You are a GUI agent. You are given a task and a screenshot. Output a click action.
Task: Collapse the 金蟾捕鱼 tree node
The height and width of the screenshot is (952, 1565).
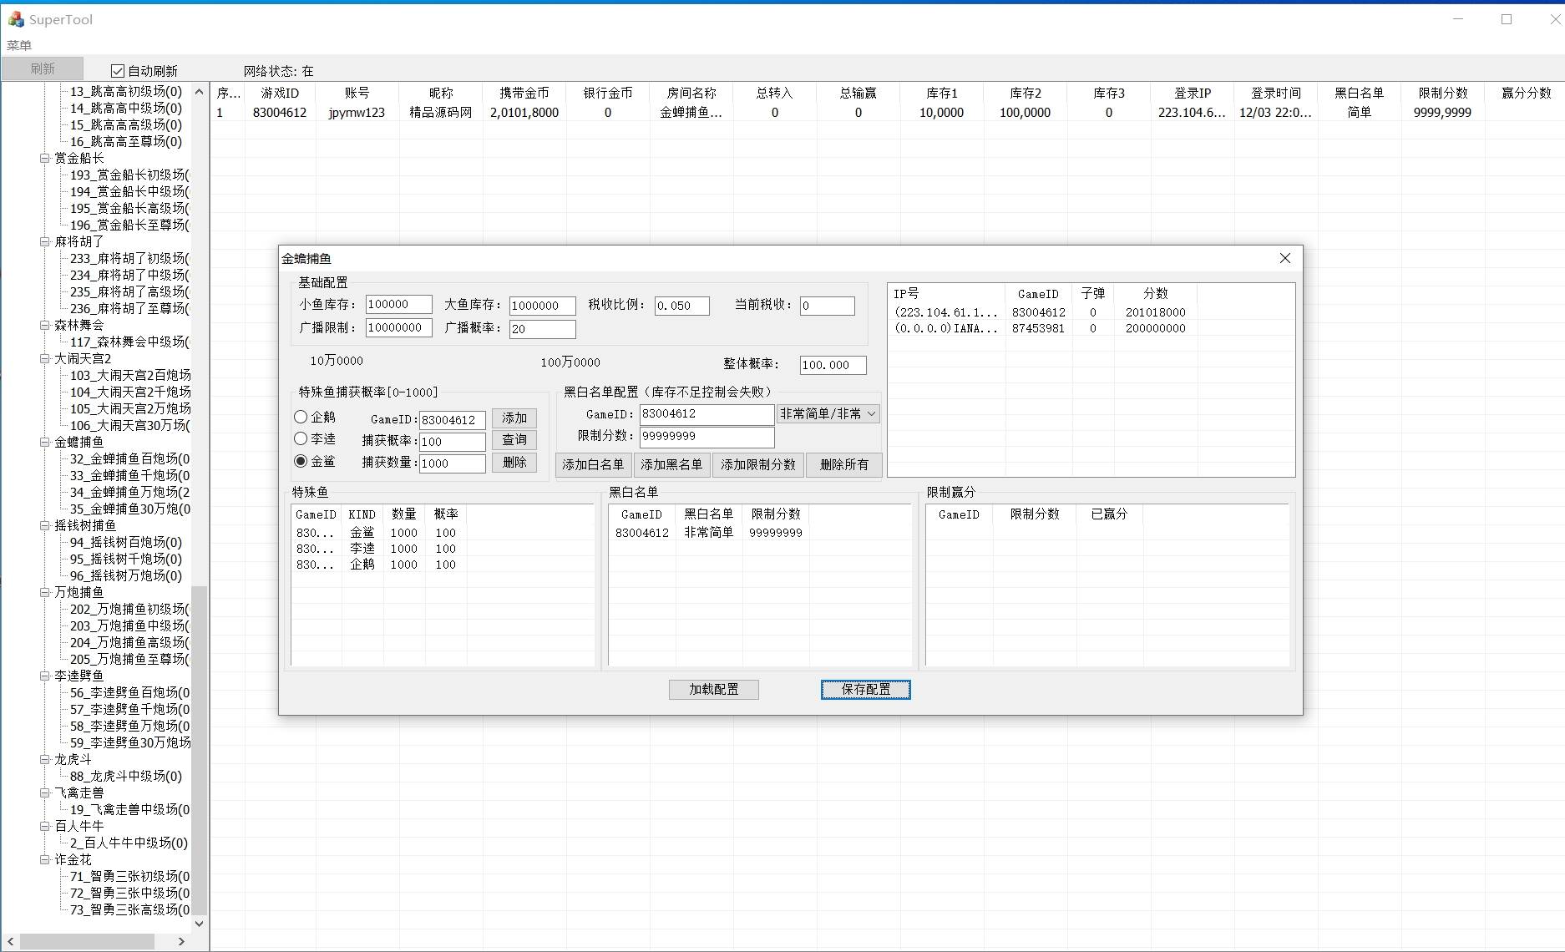click(45, 442)
